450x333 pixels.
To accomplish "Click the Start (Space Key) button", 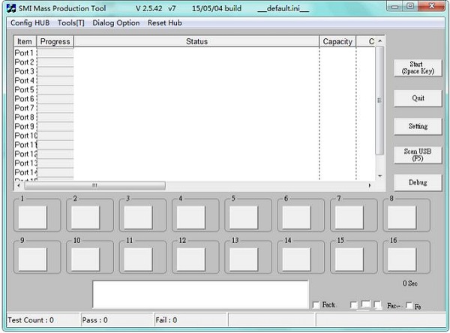I will pos(418,67).
